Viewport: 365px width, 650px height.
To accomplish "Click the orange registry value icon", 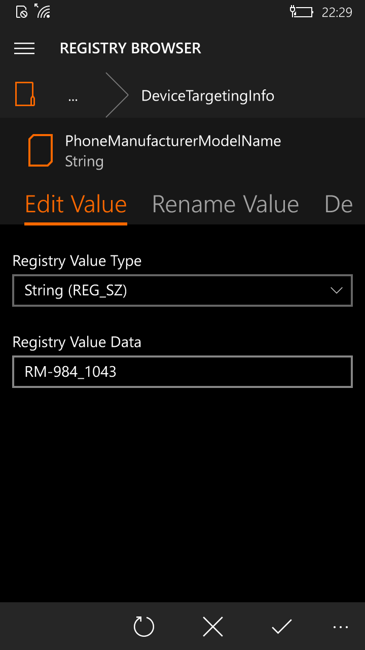I will pyautogui.click(x=40, y=151).
